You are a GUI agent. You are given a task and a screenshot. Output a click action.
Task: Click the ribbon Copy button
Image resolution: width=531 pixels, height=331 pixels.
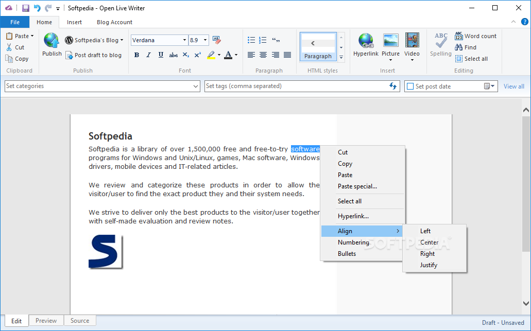[17, 59]
